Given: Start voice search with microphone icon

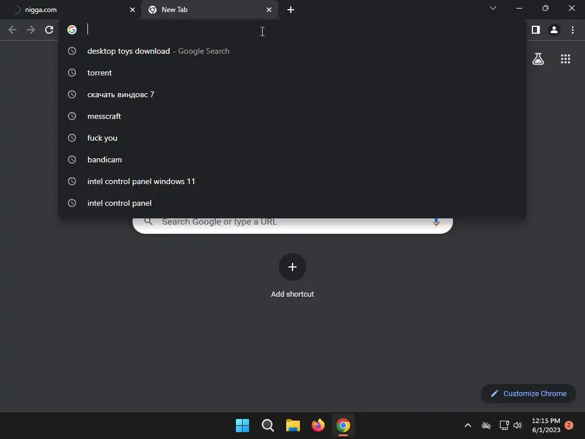Looking at the screenshot, I should coord(436,222).
